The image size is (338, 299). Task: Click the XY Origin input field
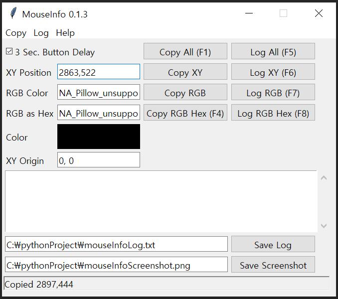pos(99,160)
